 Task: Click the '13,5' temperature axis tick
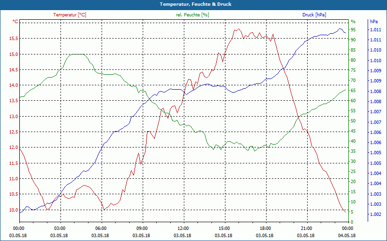pos(14,101)
